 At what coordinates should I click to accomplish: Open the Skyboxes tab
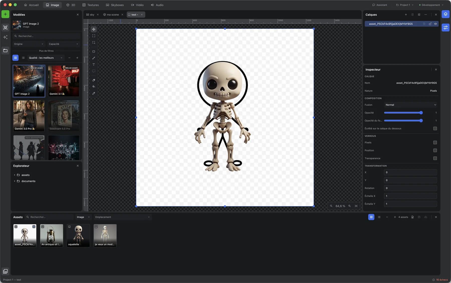[115, 5]
